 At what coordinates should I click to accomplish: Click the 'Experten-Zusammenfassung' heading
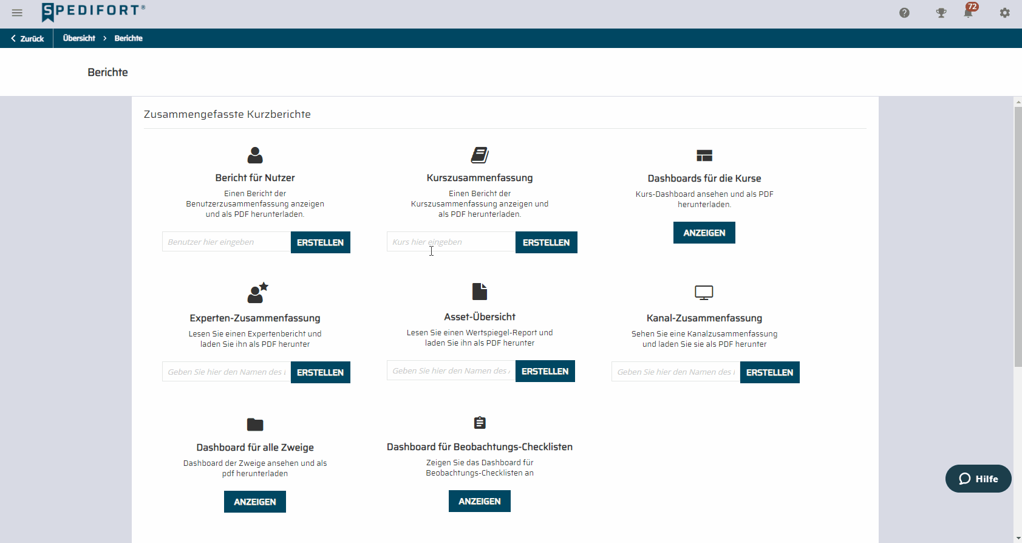click(x=255, y=318)
